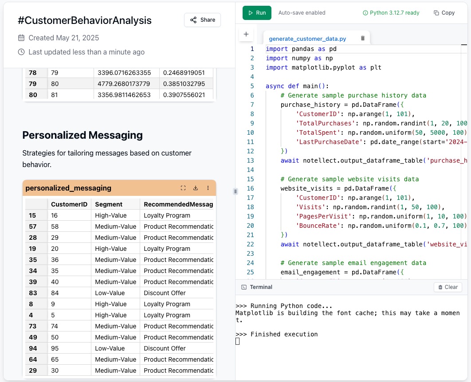Click the Share button
Viewport: 471px width, 382px height.
pyautogui.click(x=202, y=20)
